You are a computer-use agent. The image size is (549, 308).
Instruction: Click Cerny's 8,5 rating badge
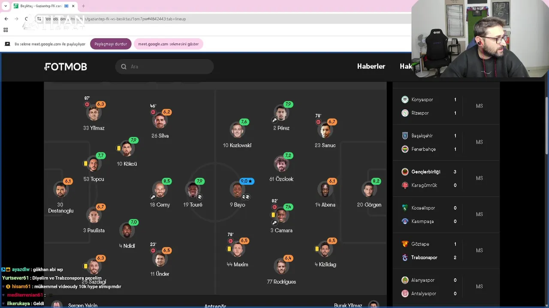pyautogui.click(x=167, y=181)
